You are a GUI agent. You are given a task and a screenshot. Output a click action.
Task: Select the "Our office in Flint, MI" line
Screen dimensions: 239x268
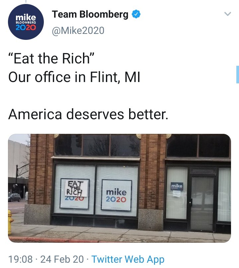(74, 77)
